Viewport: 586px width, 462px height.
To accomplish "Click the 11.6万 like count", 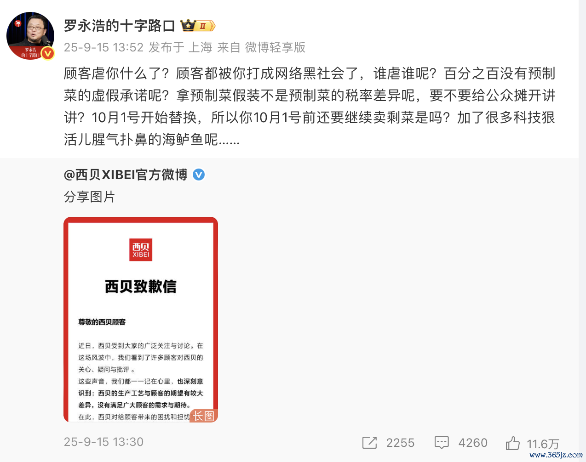I will pos(543,444).
